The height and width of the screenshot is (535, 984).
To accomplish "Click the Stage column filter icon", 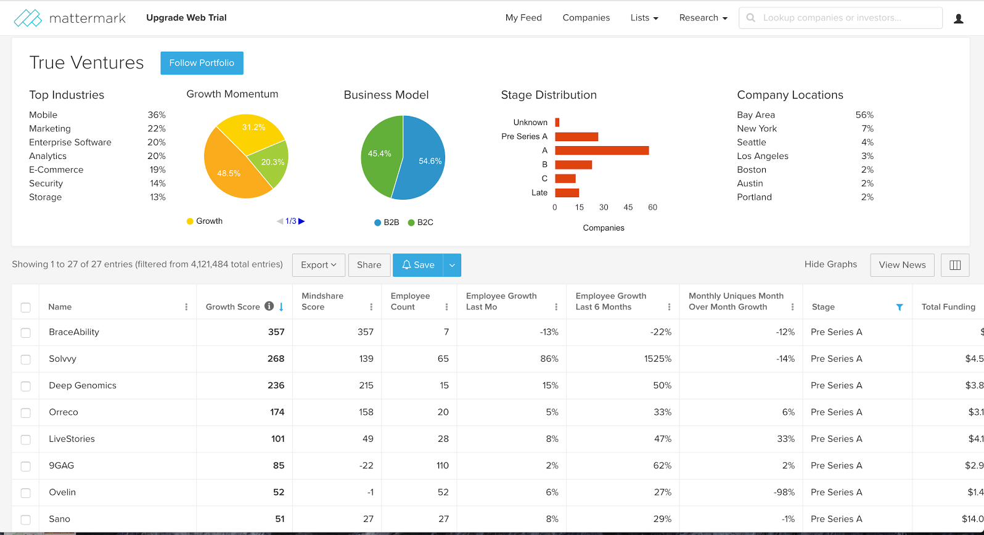I will [x=900, y=307].
